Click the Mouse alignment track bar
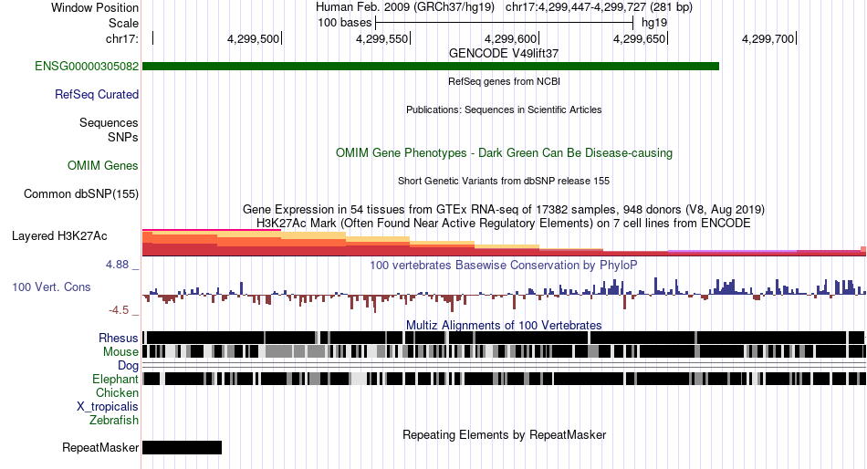This screenshot has width=867, height=469. [x=504, y=351]
